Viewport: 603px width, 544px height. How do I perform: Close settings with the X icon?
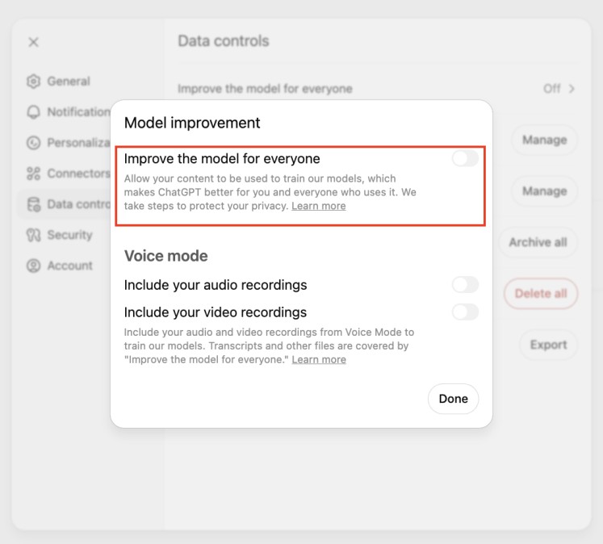[x=33, y=42]
